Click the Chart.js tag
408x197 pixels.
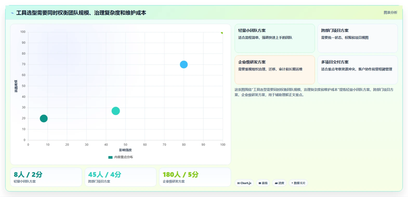coord(244,183)
